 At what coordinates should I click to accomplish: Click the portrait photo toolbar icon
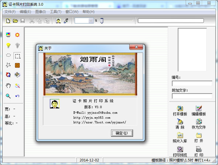(58, 21)
